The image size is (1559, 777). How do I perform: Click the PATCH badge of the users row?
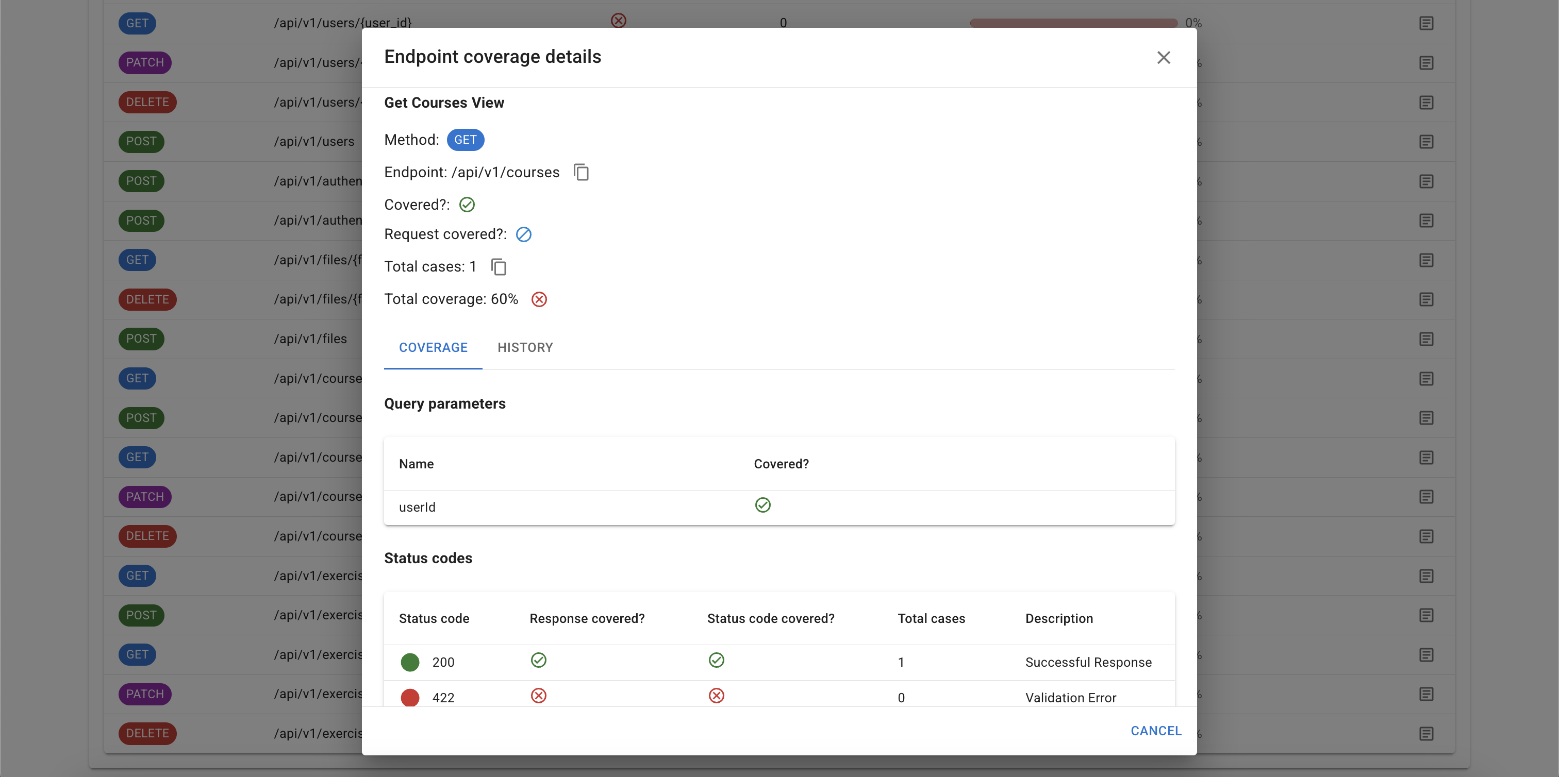145,63
